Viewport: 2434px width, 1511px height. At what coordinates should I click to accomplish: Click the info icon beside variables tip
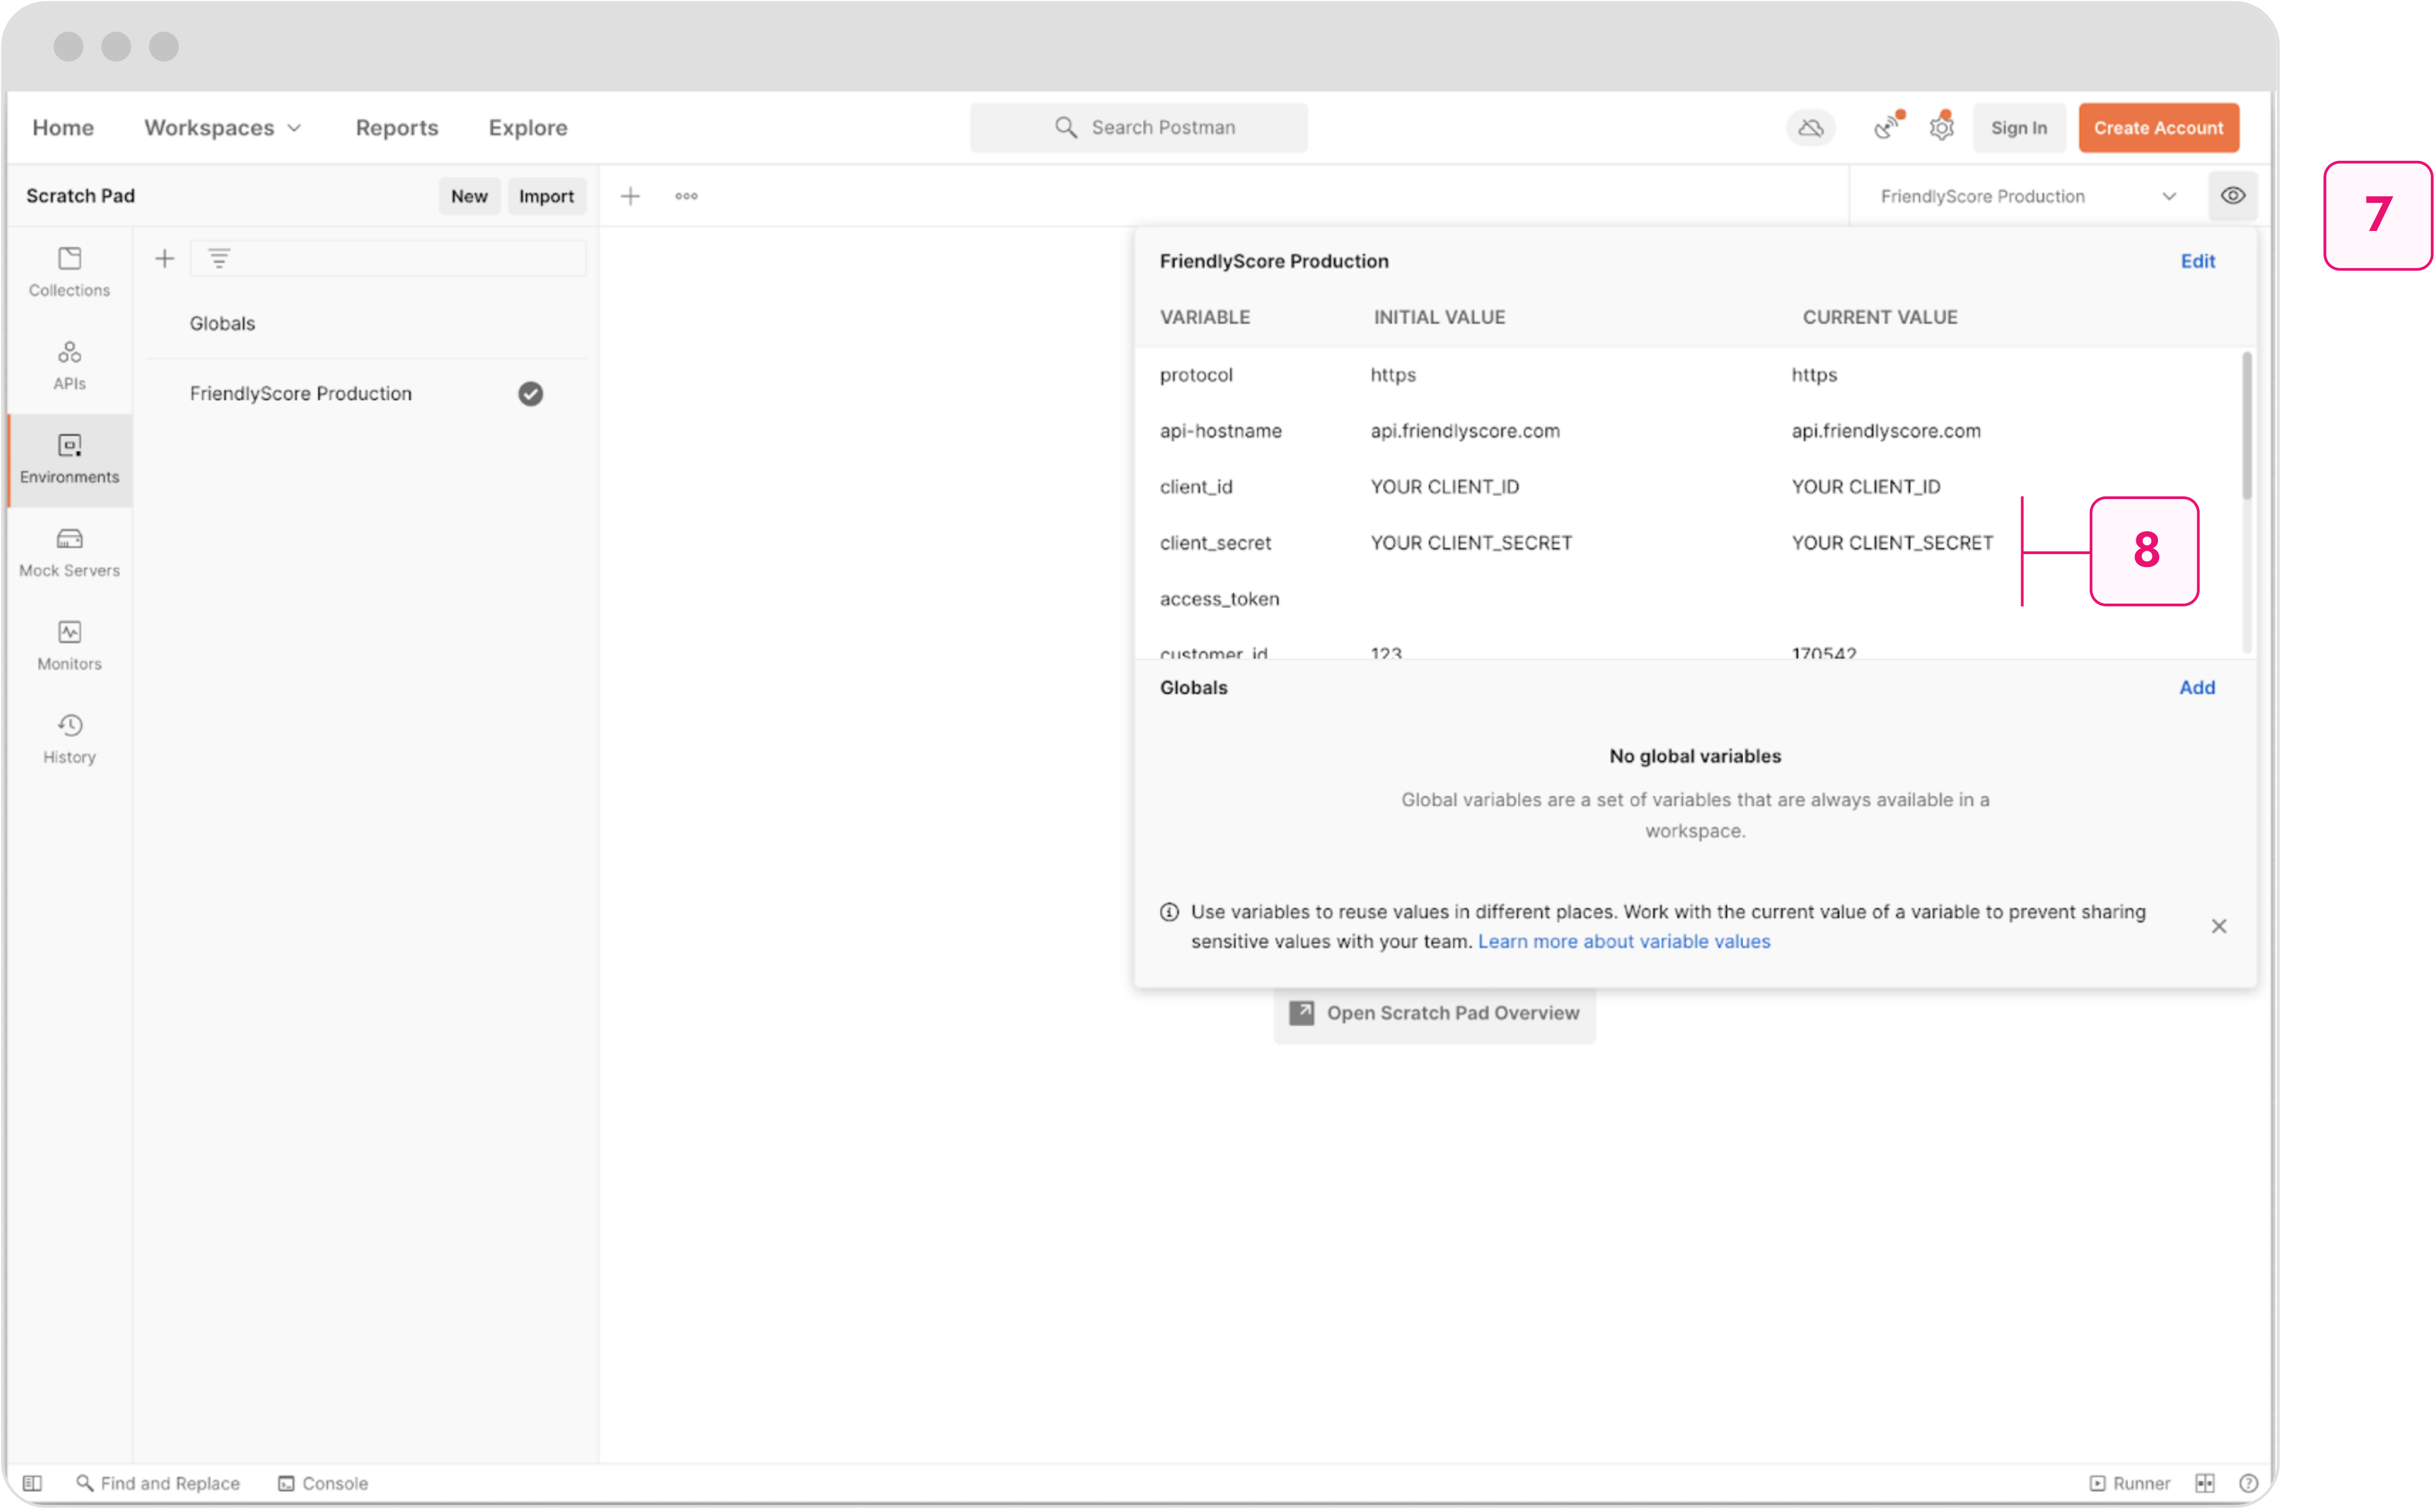1169,911
